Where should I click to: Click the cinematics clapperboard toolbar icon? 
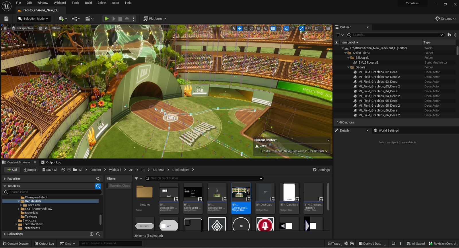pyautogui.click(x=90, y=19)
